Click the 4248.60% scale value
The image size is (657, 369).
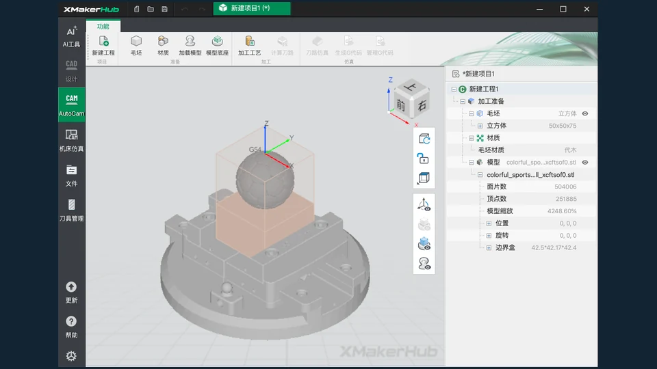pyautogui.click(x=562, y=211)
